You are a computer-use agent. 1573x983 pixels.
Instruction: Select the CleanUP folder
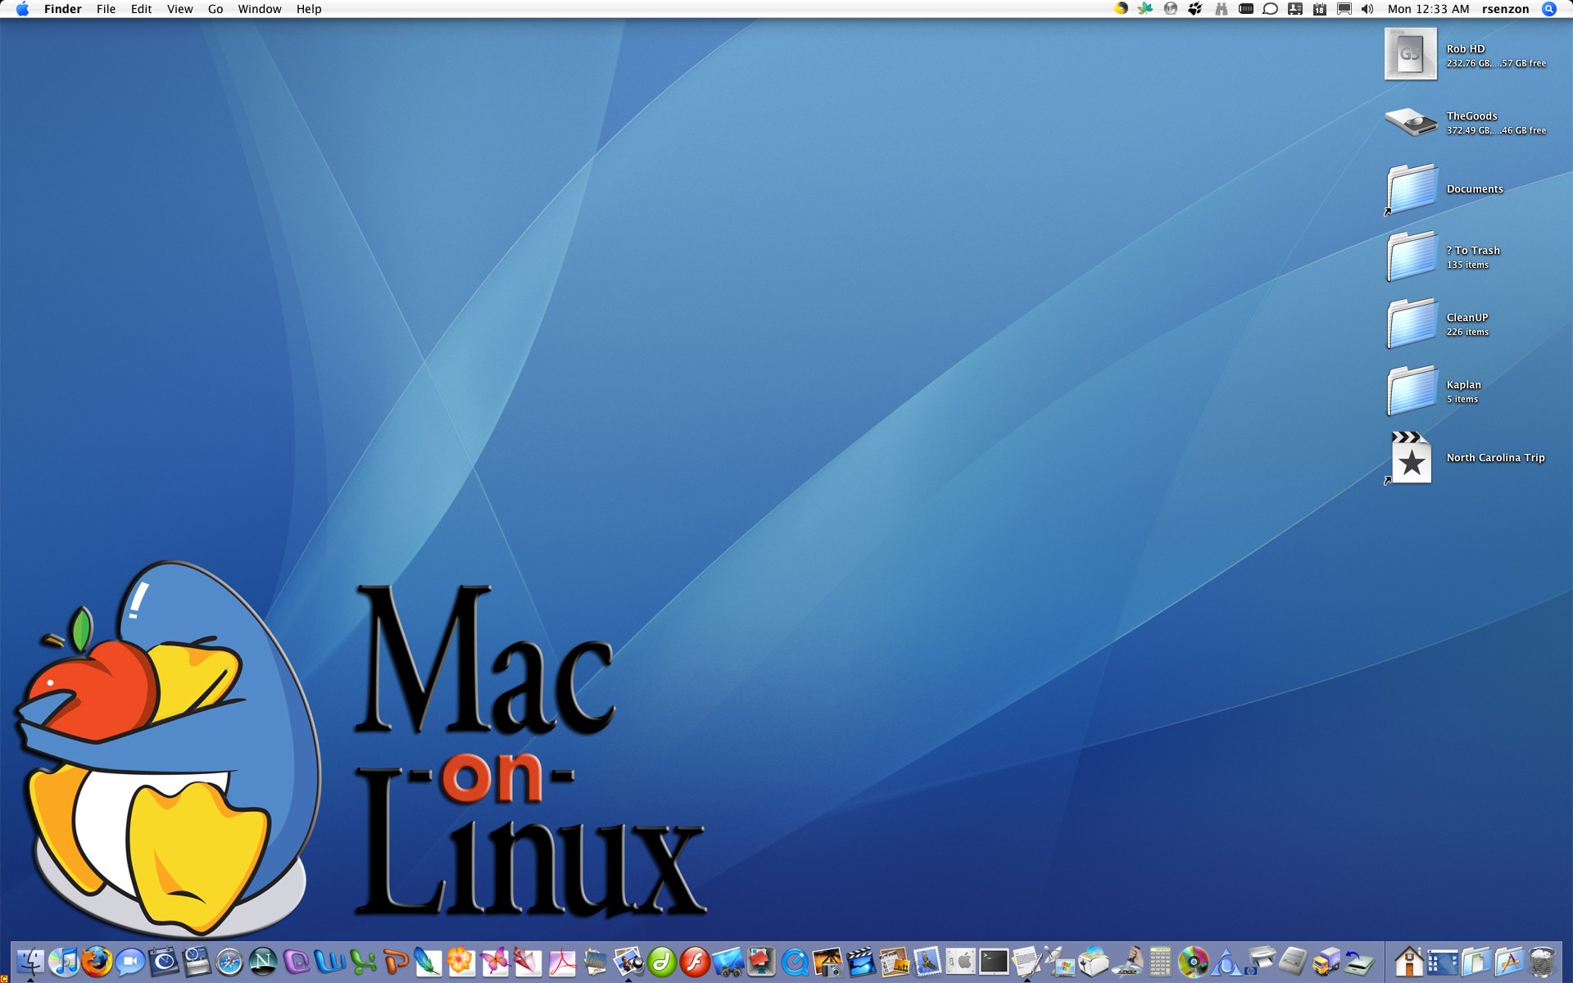coord(1411,324)
